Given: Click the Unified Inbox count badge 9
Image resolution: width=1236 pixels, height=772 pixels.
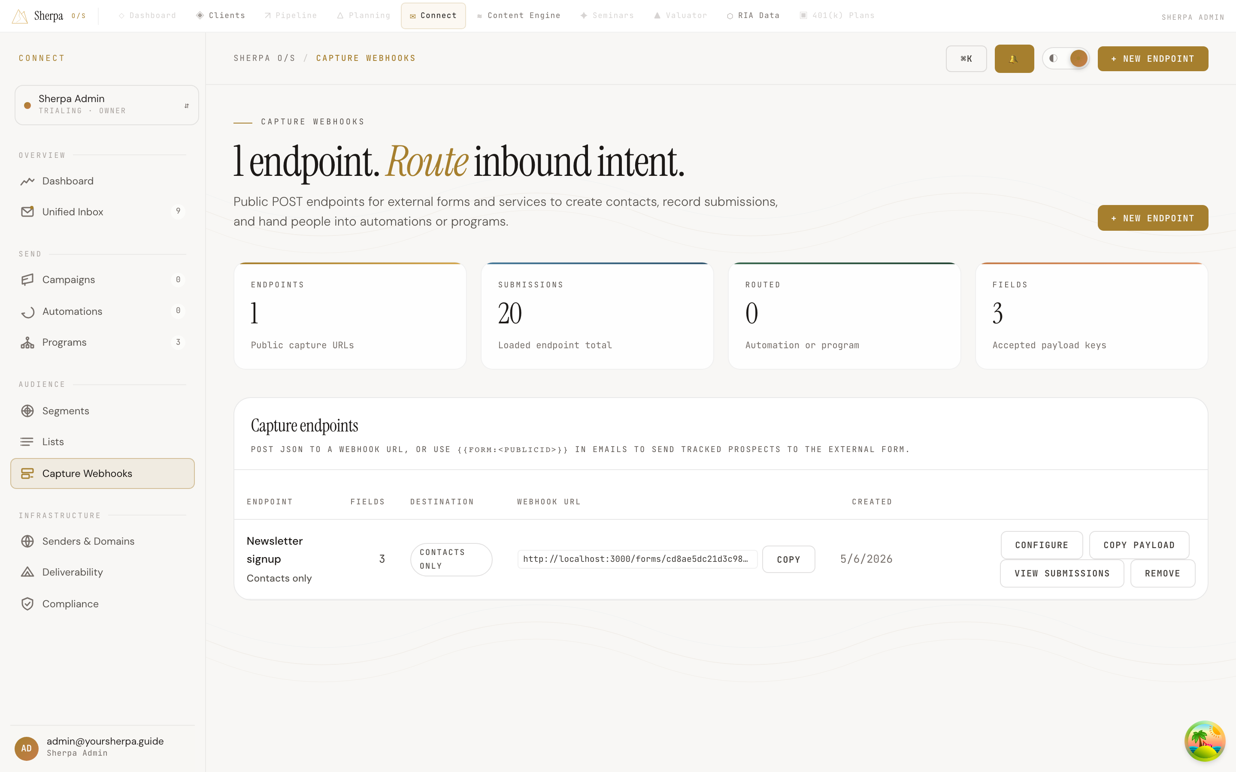Looking at the screenshot, I should [178, 211].
